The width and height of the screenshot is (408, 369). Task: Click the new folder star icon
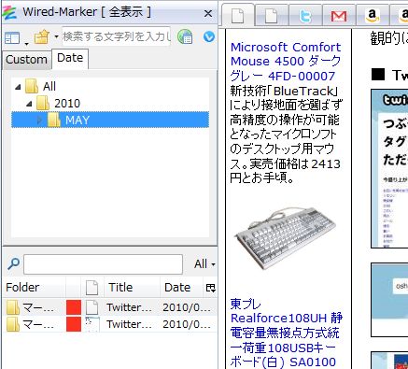(x=42, y=36)
